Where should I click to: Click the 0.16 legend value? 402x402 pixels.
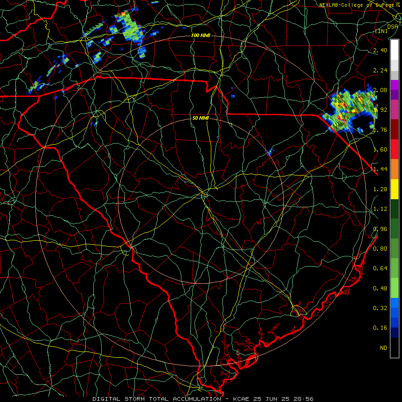click(380, 328)
